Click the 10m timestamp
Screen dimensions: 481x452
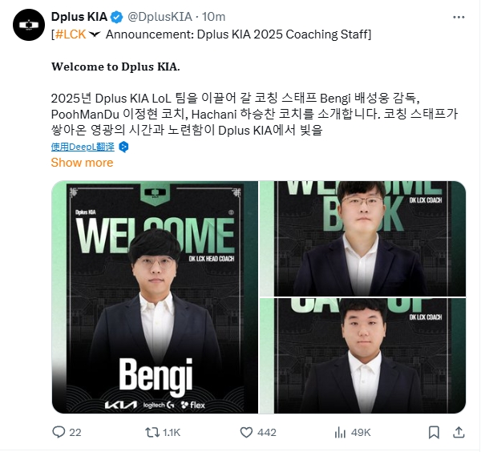pos(213,17)
